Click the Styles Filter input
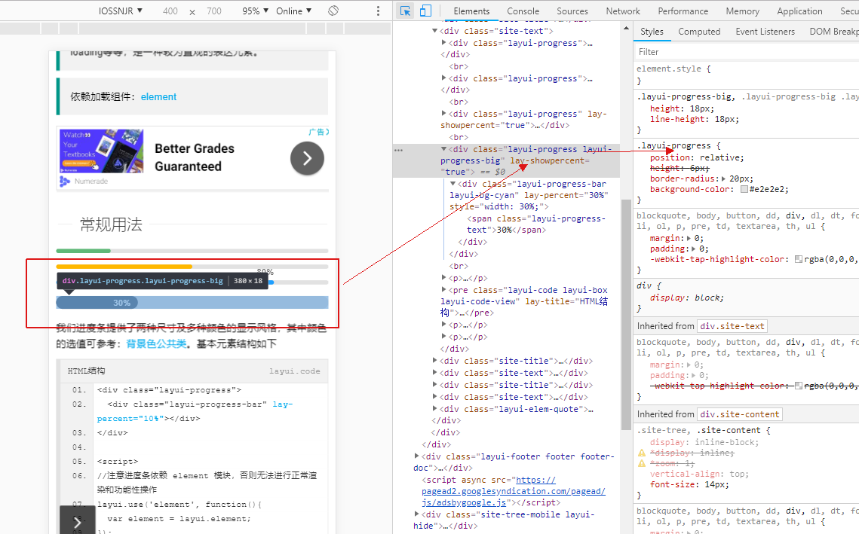The image size is (859, 534). tap(746, 52)
